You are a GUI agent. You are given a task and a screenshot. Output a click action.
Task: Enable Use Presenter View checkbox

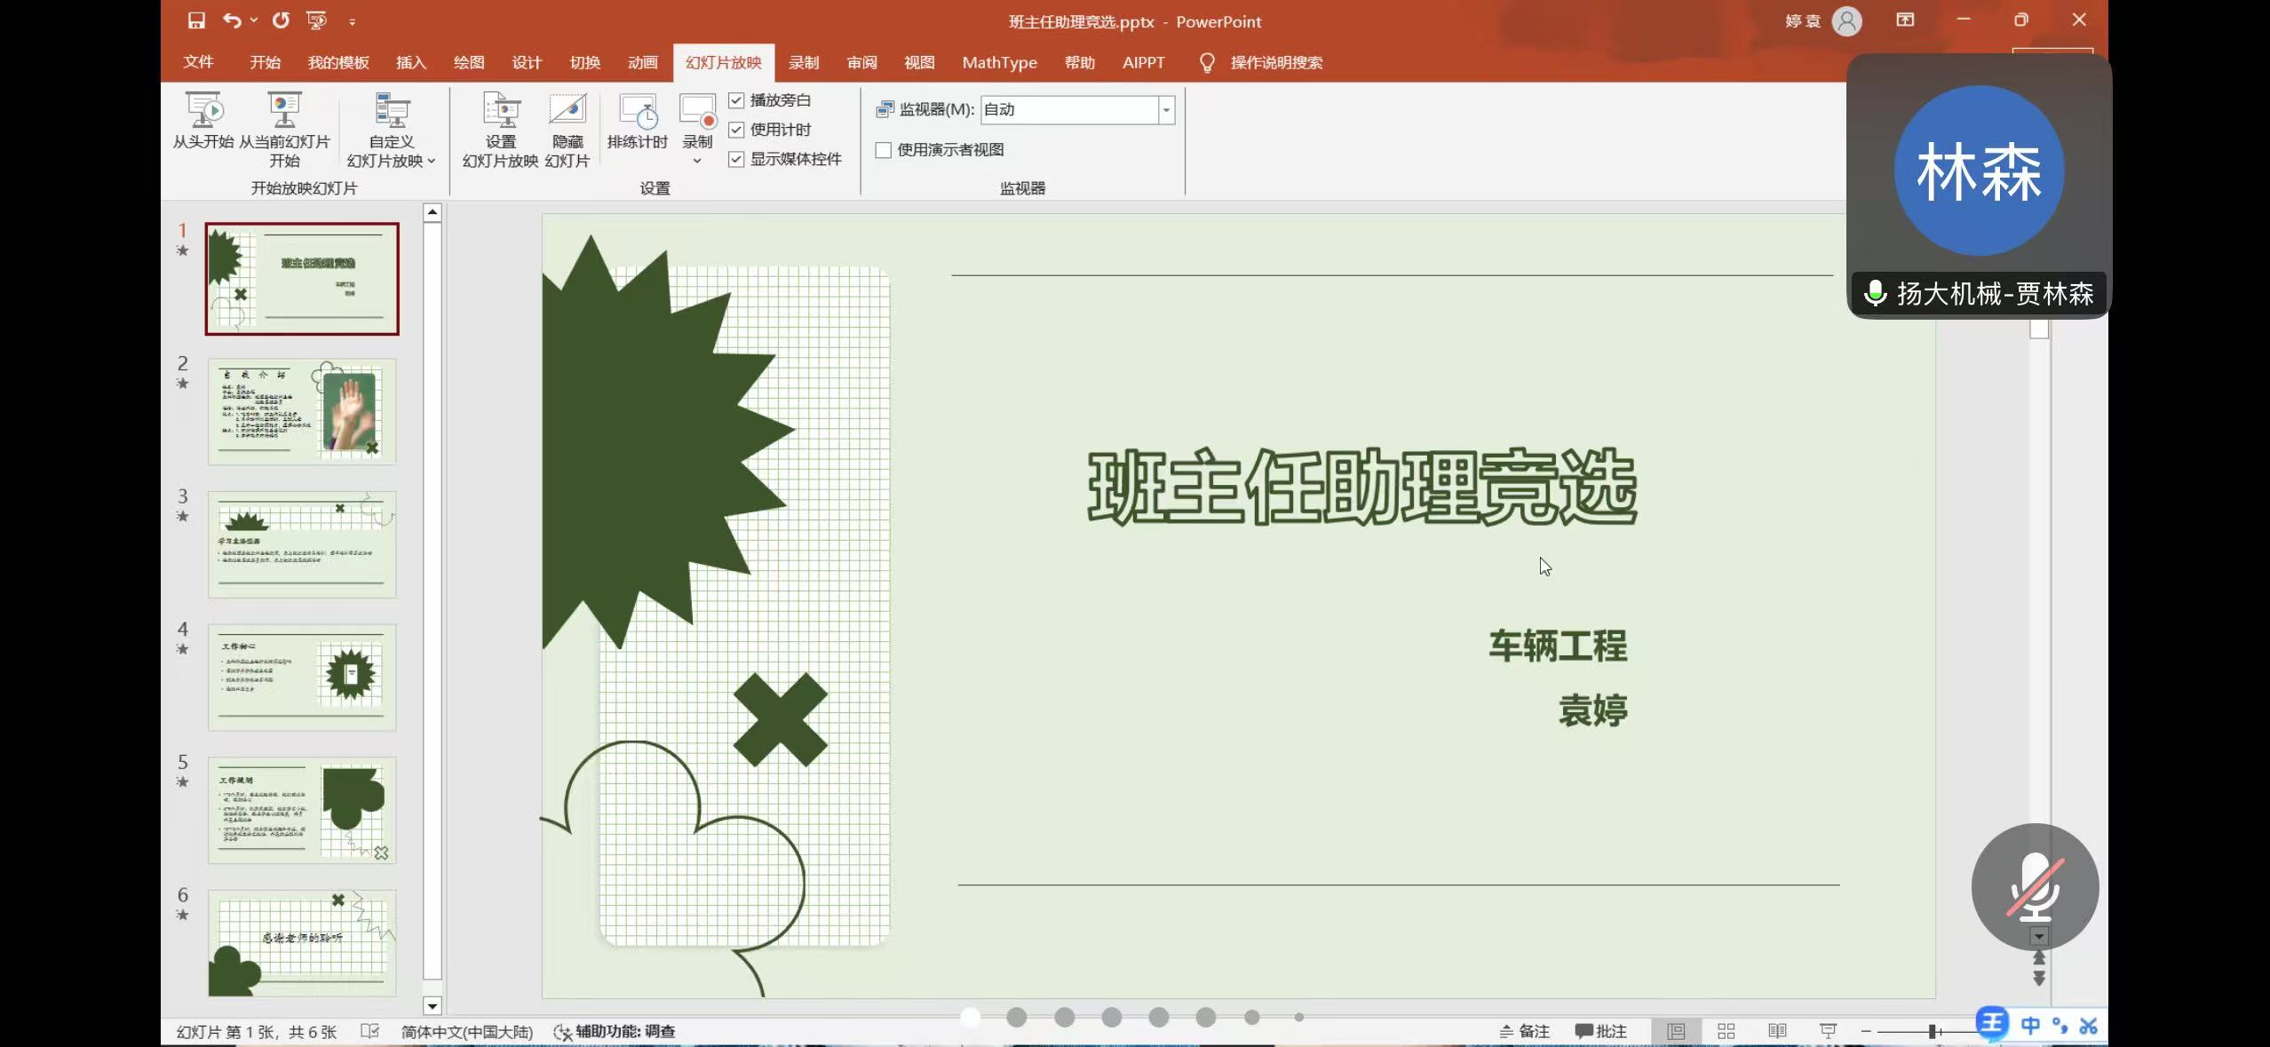tap(884, 150)
